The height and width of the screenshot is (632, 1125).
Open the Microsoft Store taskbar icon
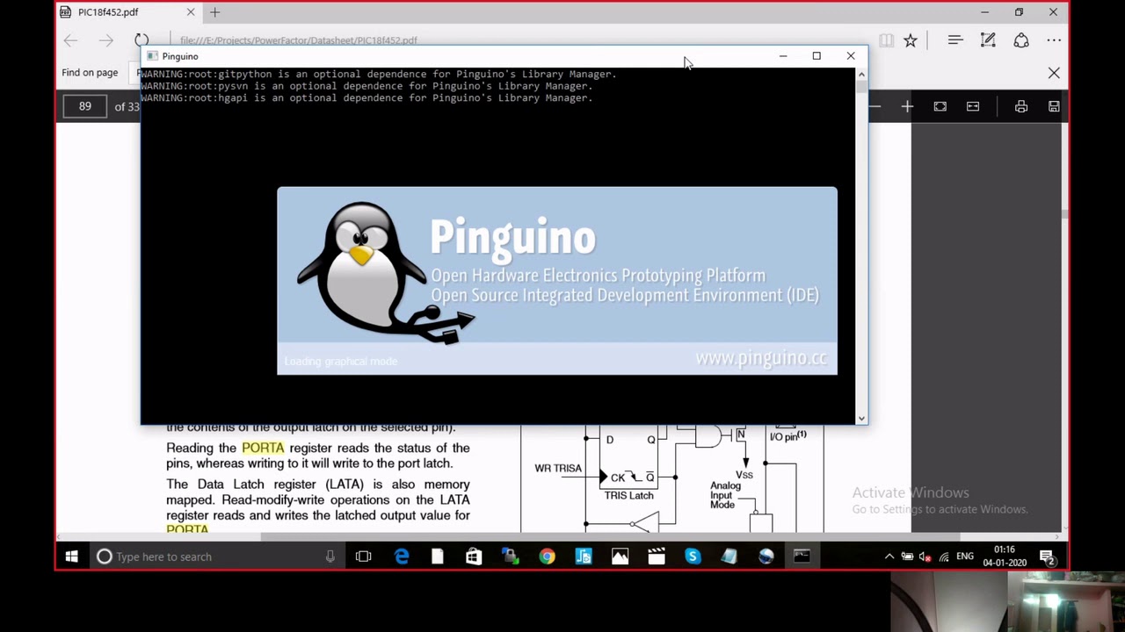pos(474,557)
